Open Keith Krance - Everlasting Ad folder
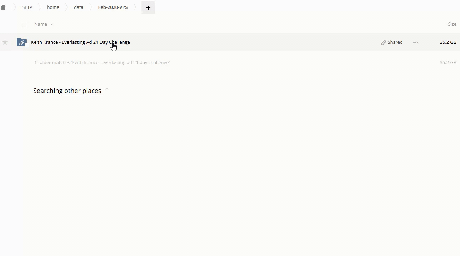Image resolution: width=460 pixels, height=256 pixels. click(80, 42)
